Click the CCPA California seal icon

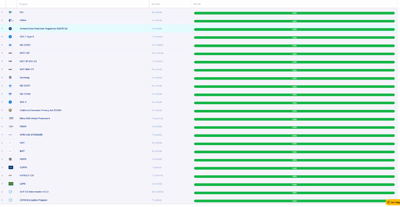tap(10, 110)
